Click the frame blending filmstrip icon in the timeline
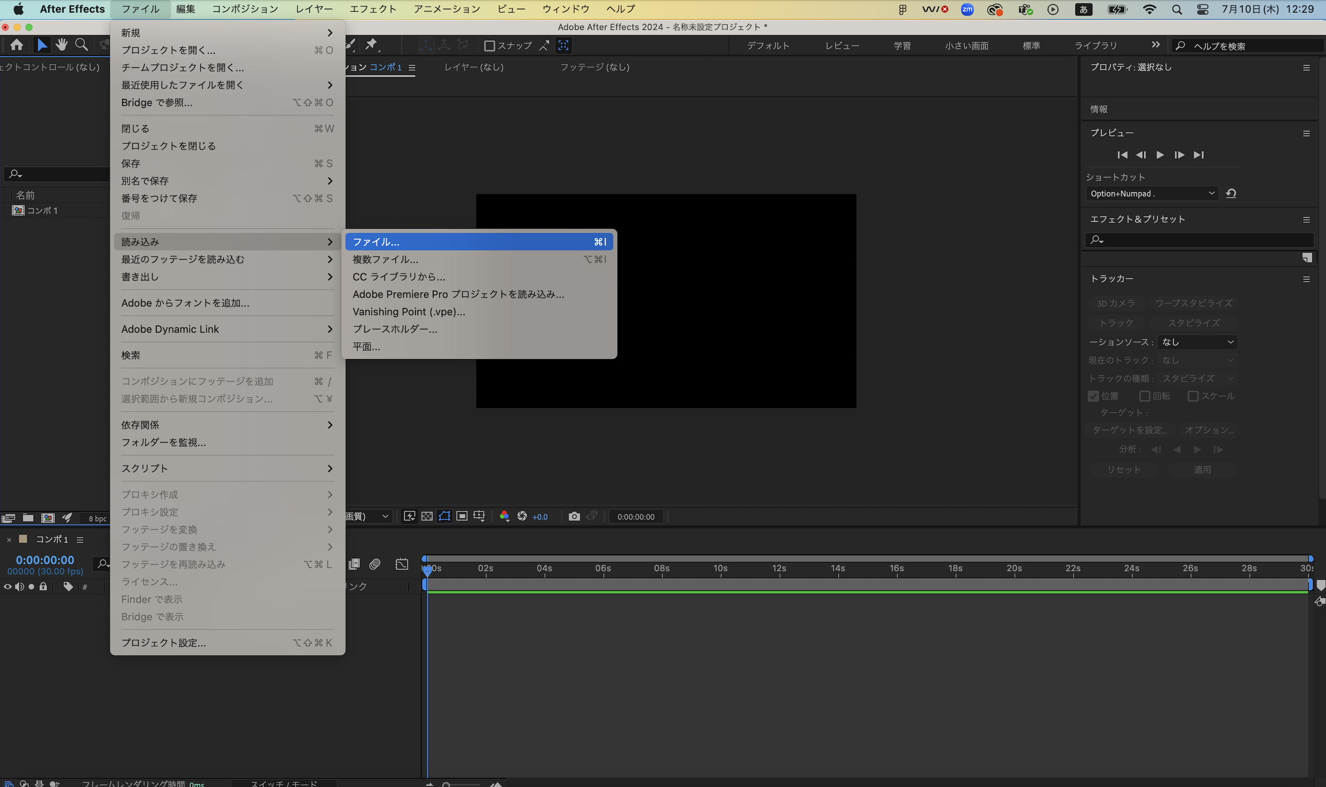 click(354, 564)
